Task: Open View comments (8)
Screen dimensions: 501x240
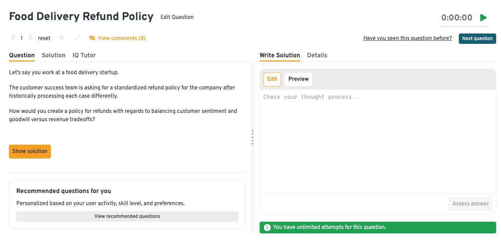Action: 118,38
